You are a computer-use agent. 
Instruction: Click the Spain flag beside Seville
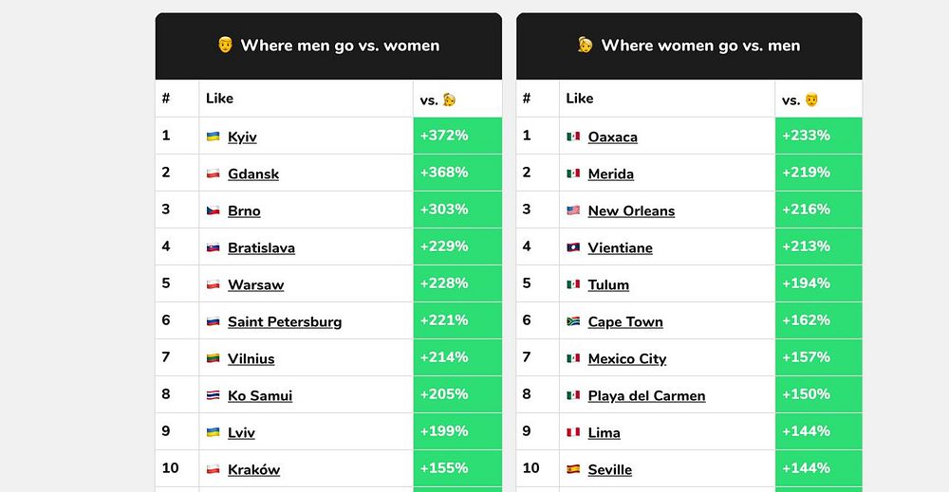[x=573, y=469]
